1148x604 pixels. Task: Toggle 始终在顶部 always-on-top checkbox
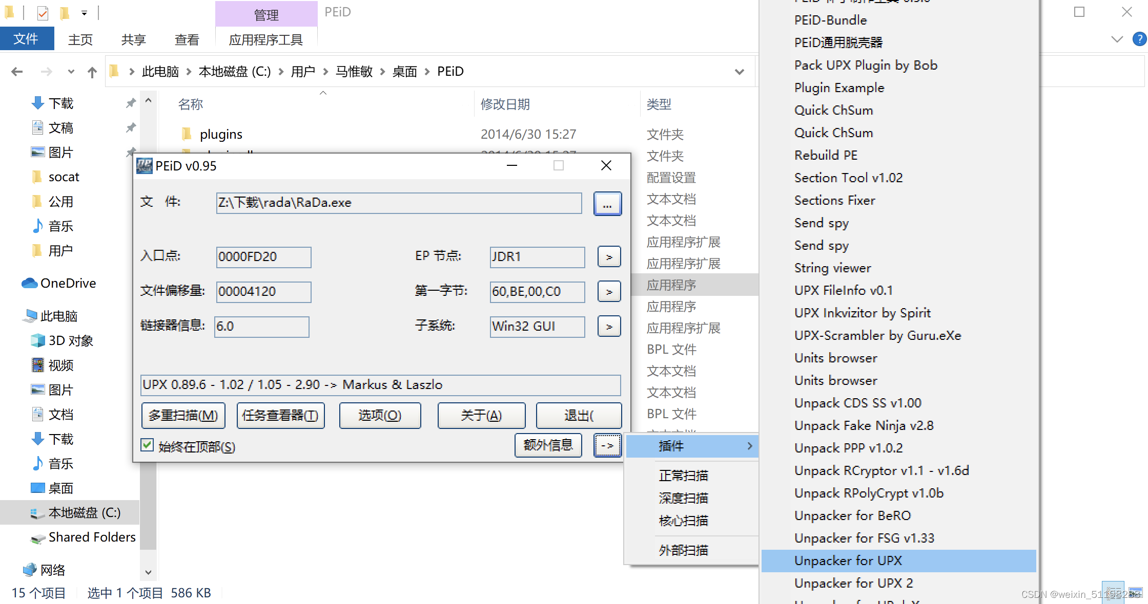pos(147,445)
